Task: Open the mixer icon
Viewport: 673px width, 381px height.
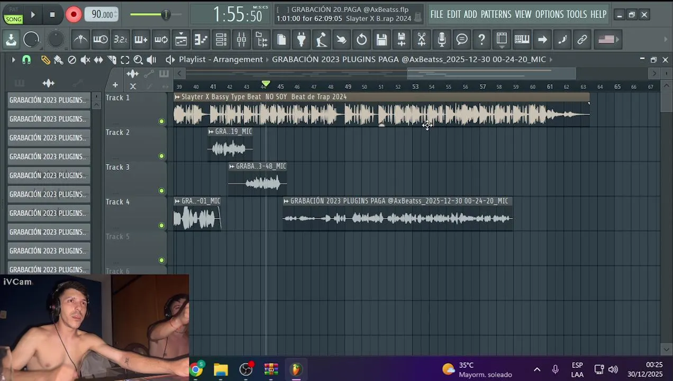Action: [241, 39]
